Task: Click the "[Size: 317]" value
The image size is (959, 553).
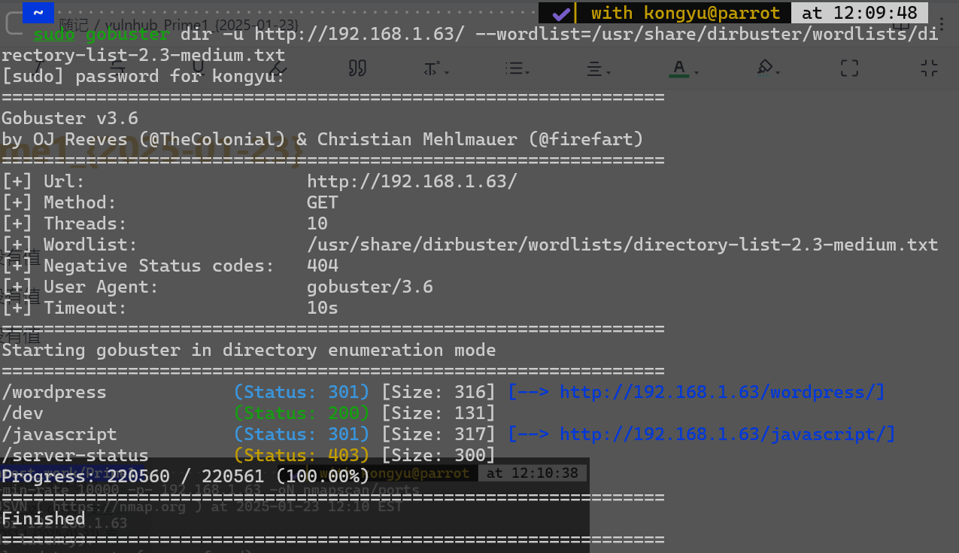Action: click(439, 434)
